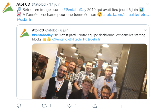Screen dimensions: 151x112
Task: Click the reply speech bubble icon
Action: (x=19, y=106)
